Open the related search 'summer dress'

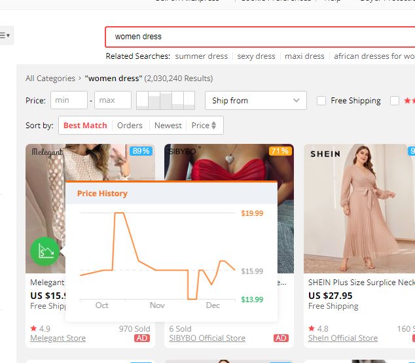point(201,56)
